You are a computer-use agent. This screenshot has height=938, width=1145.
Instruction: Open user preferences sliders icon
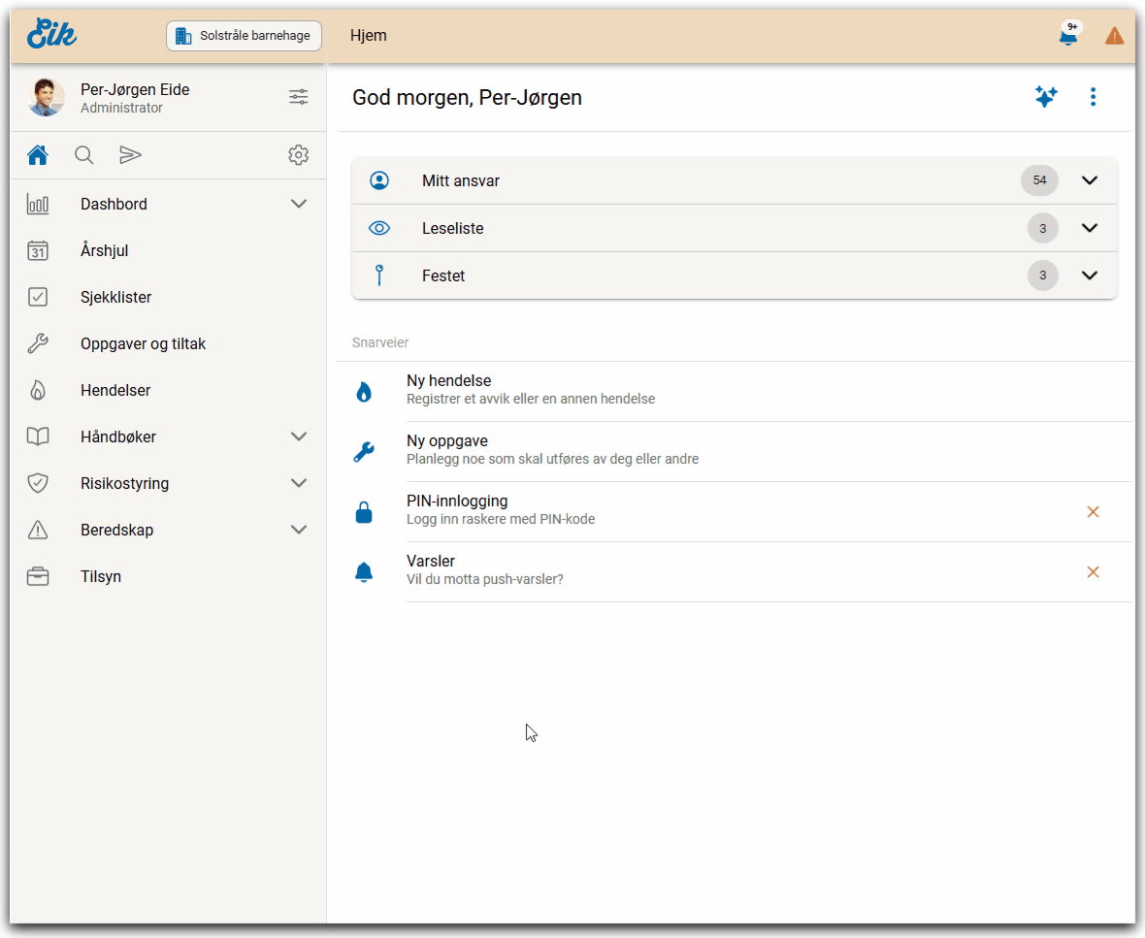298,97
